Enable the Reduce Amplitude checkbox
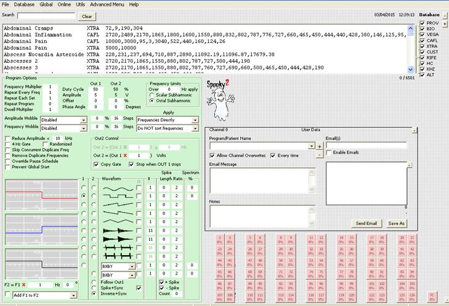 8,139
